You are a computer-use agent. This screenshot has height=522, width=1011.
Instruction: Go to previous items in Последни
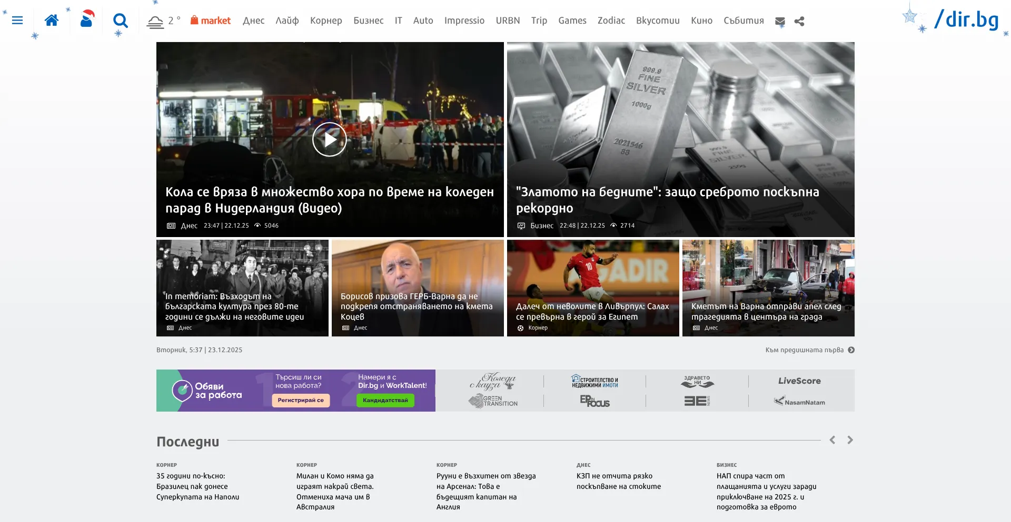point(832,440)
